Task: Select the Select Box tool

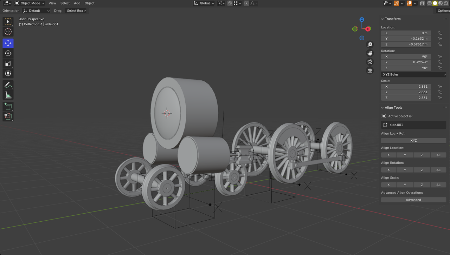Action: tap(8, 22)
